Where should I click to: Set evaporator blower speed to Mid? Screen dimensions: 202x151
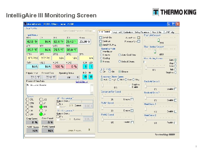tap(118, 80)
